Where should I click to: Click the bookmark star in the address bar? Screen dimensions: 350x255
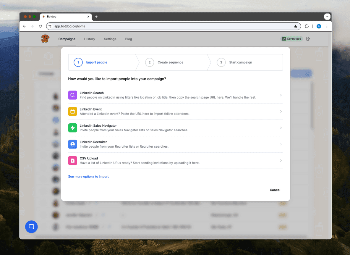click(296, 26)
